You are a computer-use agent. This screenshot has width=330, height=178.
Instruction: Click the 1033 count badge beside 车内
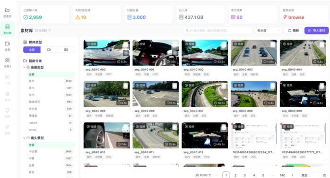click(69, 95)
